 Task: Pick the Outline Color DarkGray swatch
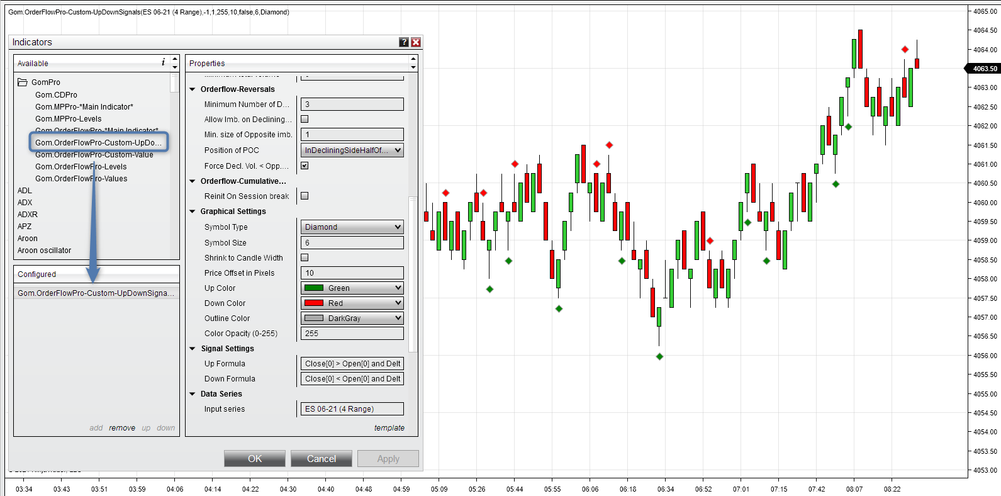click(x=314, y=318)
